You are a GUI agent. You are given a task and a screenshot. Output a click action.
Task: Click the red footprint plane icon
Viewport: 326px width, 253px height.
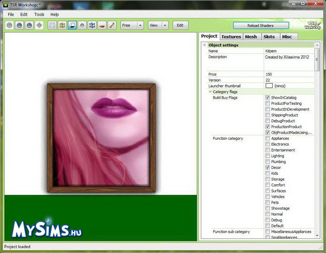[x=102, y=25]
